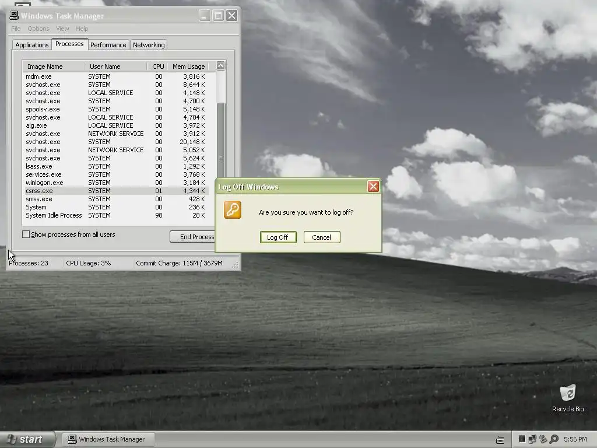Select the svchost.exe with 5,052 K memory
This screenshot has height=448, width=597.
116,150
